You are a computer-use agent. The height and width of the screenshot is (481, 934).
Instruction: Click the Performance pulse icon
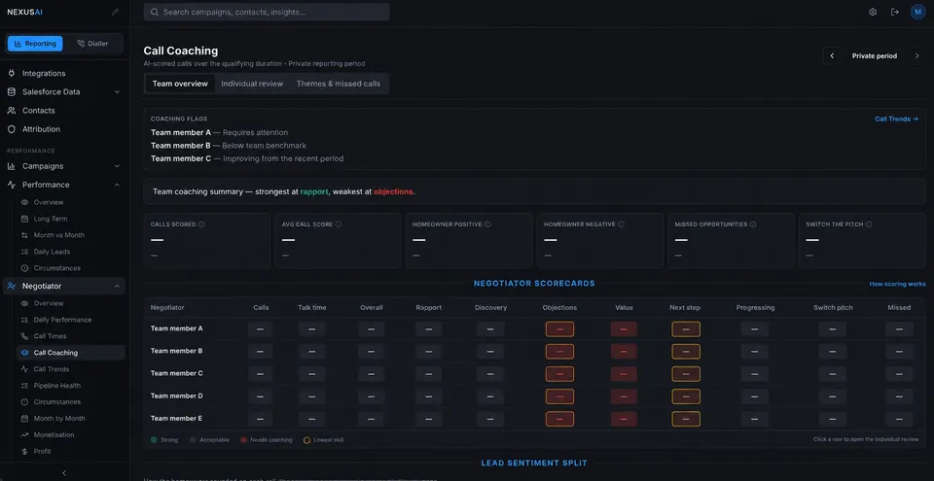[12, 185]
